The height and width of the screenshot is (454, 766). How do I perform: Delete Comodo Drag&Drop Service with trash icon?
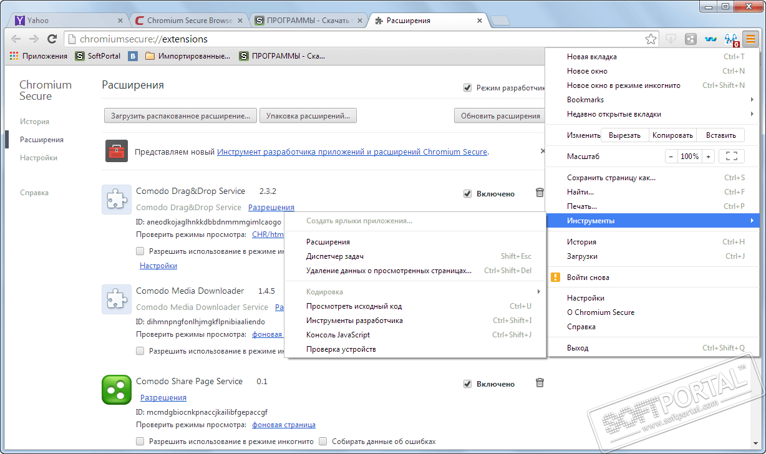point(540,193)
